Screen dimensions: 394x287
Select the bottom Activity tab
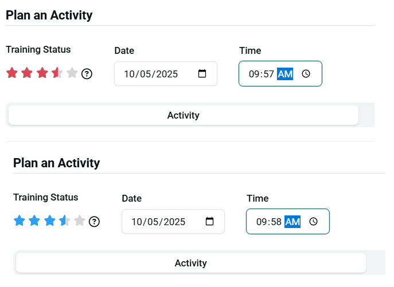tap(190, 263)
